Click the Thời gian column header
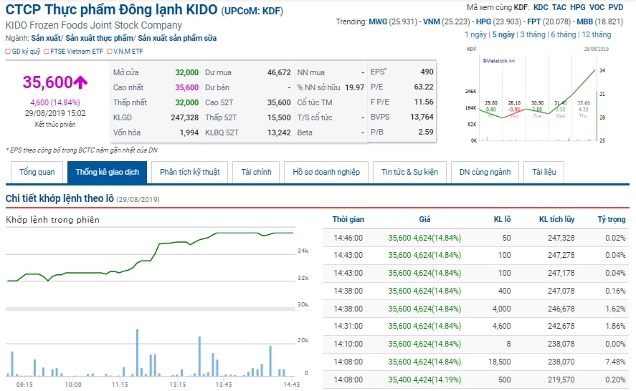The height and width of the screenshot is (391, 636). pyautogui.click(x=348, y=219)
